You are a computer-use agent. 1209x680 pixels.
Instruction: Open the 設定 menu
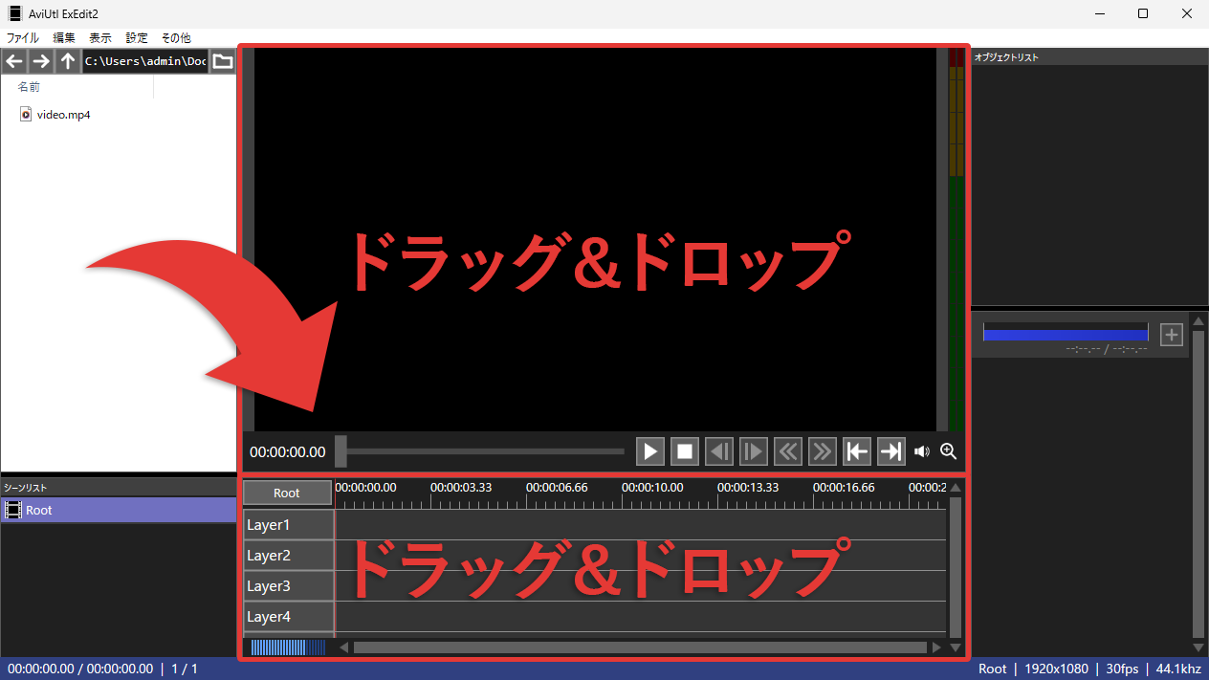coord(137,38)
